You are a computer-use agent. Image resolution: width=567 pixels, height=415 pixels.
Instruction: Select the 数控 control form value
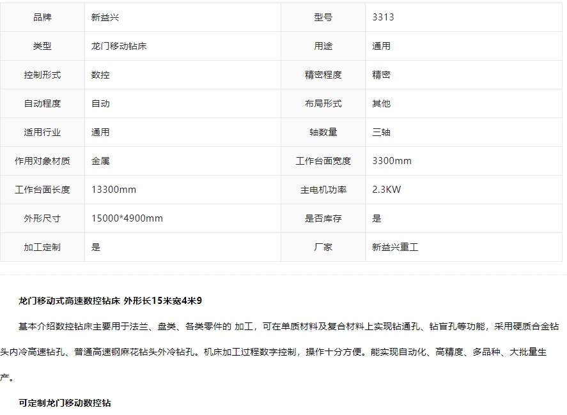(100, 75)
